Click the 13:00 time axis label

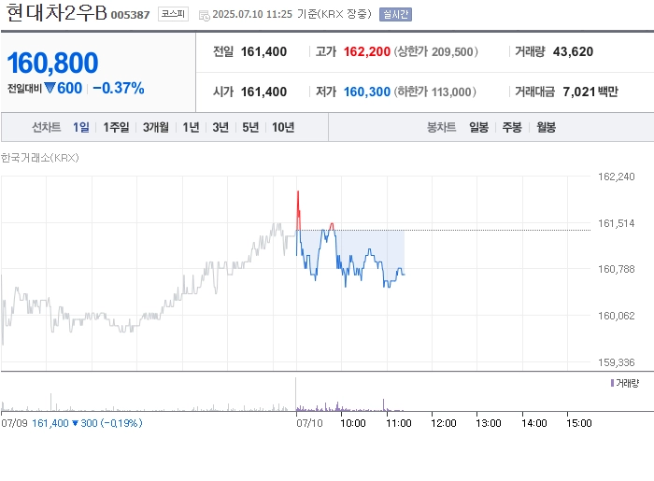(489, 423)
